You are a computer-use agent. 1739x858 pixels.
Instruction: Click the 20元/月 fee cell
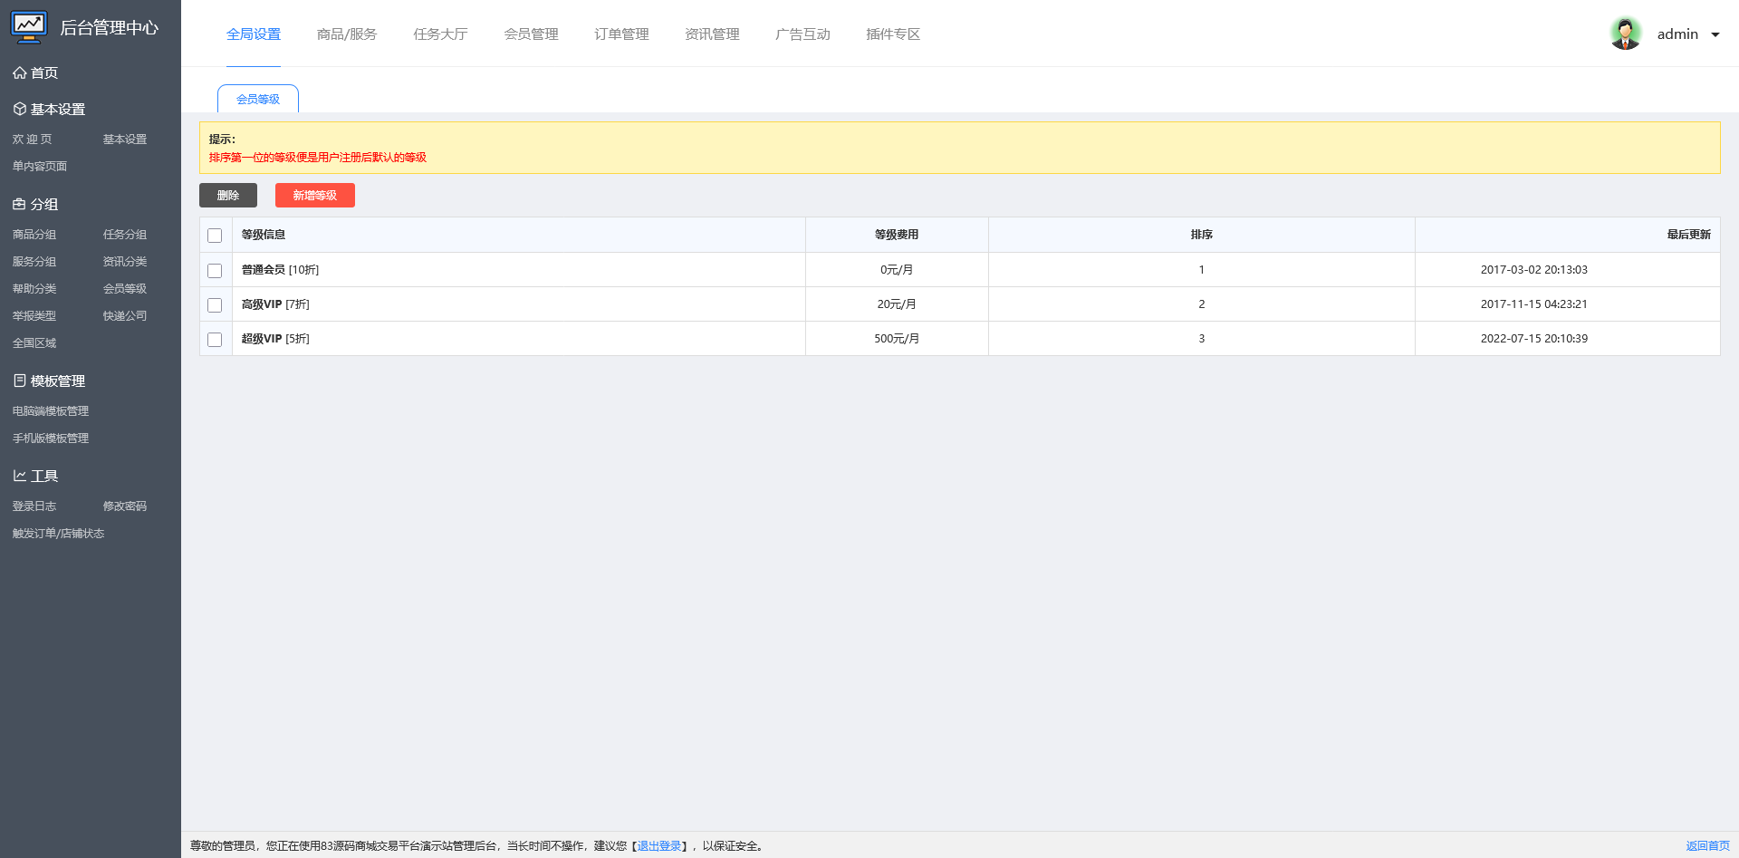897,304
